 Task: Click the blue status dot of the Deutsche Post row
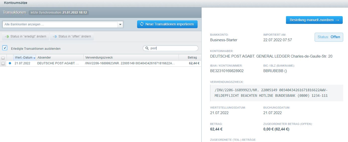[x=10, y=63]
